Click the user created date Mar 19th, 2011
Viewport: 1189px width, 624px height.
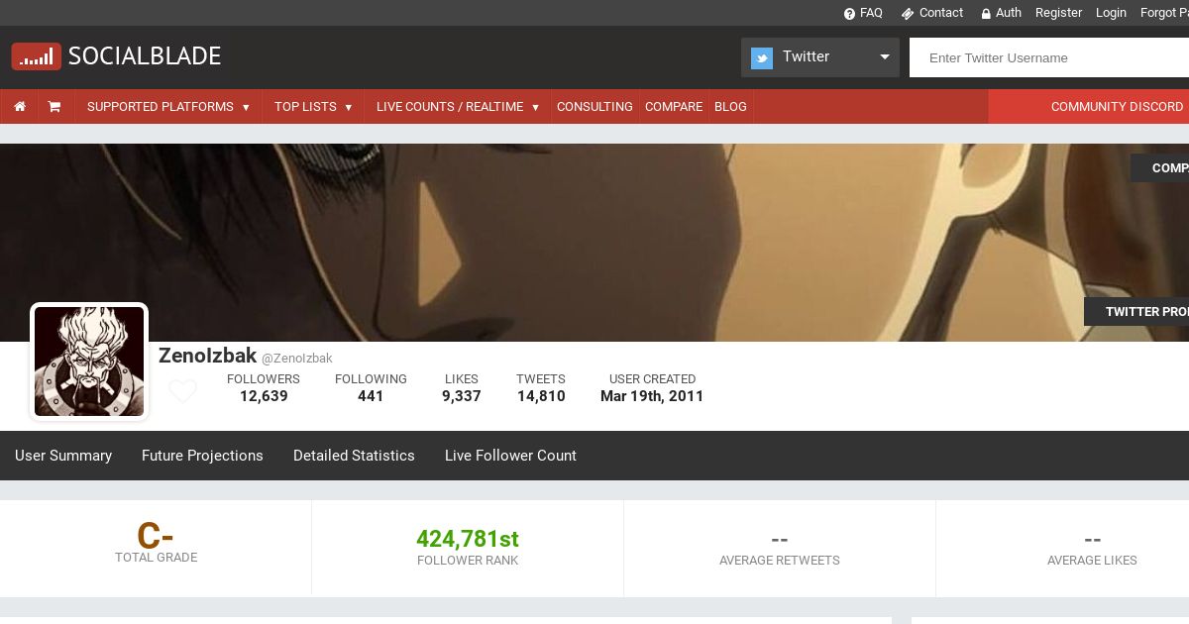(652, 396)
